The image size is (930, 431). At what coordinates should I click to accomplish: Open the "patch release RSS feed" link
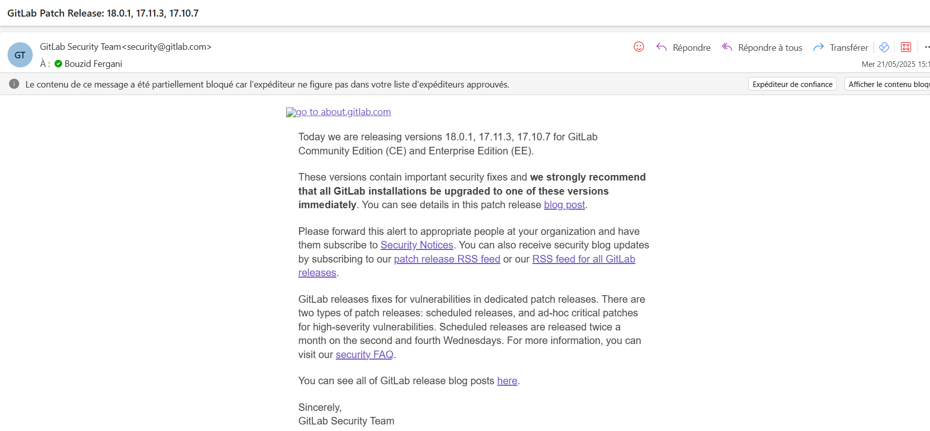(x=447, y=259)
